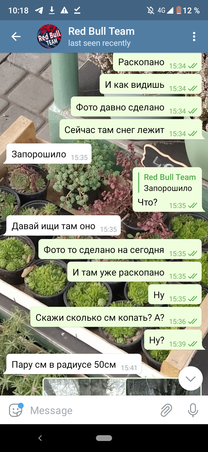The image size is (208, 452).
Task: Open the Red Bull Team chat title
Action: [101, 31]
